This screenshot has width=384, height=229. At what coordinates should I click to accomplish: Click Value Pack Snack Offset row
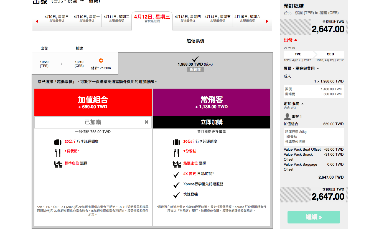pyautogui.click(x=314, y=157)
